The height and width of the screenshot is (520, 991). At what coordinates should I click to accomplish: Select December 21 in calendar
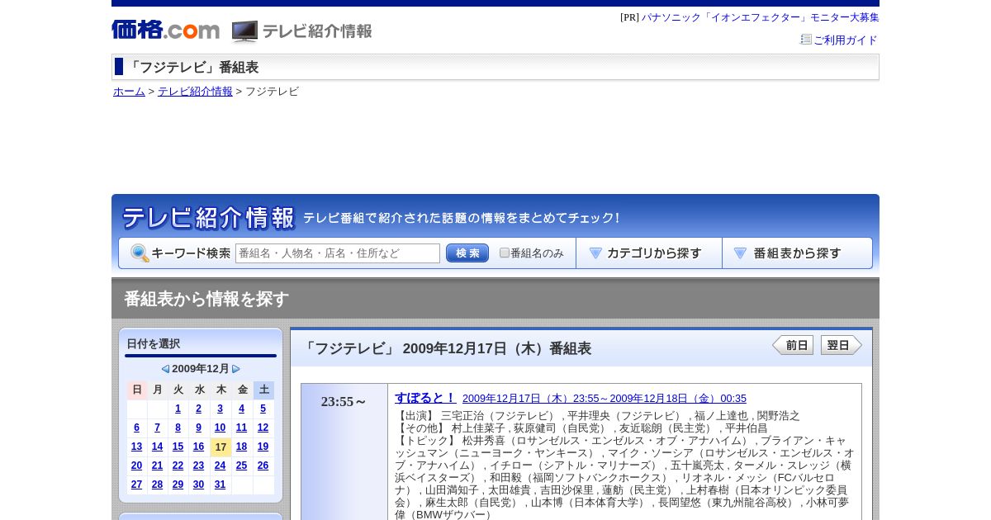pos(157,466)
